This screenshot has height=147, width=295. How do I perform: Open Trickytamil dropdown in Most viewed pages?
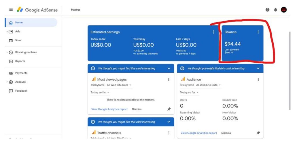tap(111, 85)
